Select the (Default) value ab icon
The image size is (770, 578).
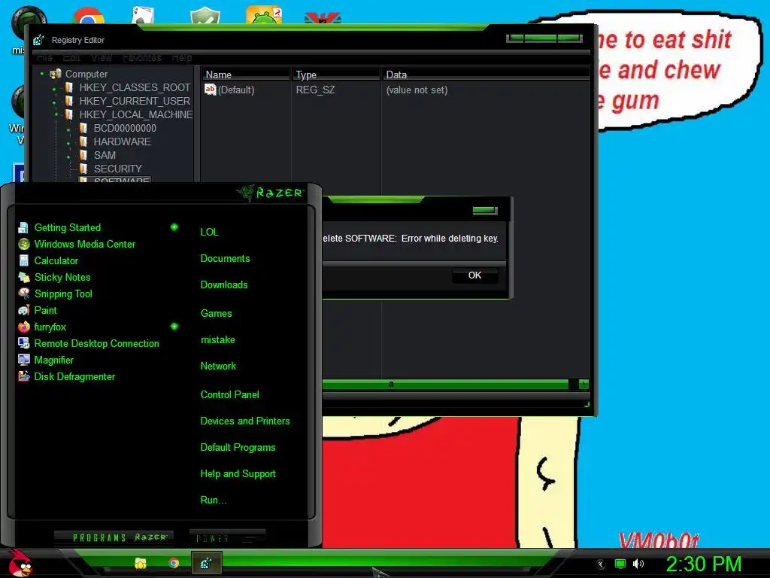211,90
